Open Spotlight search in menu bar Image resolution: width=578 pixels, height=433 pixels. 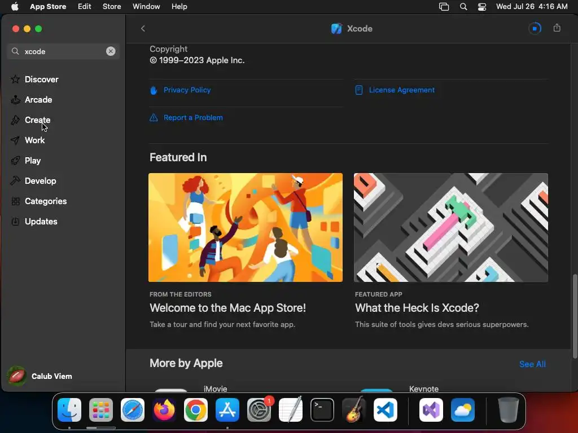463,7
